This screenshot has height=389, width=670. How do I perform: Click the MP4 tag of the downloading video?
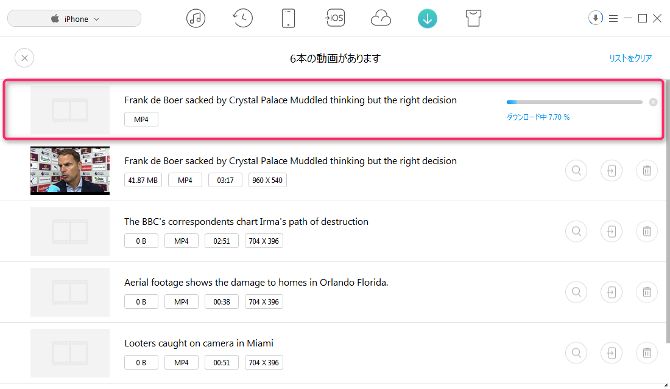[141, 119]
